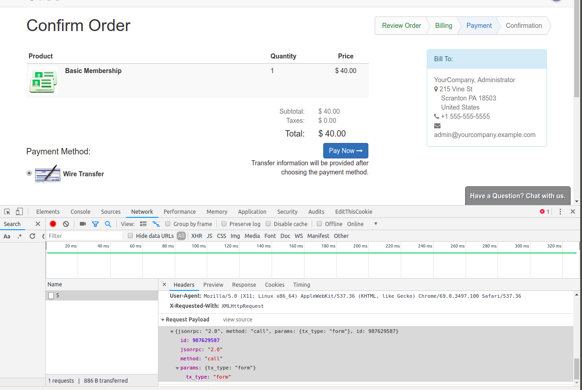
Task: Refresh the search results
Action: point(32,236)
